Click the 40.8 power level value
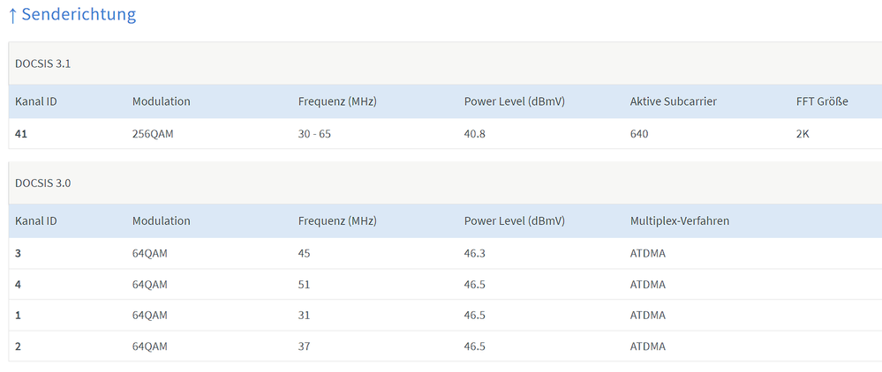 (475, 134)
